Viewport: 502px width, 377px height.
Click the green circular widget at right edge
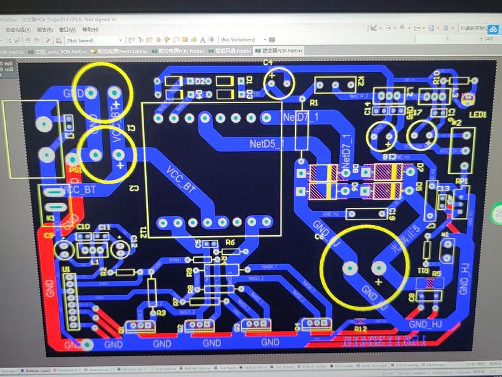[x=497, y=214]
